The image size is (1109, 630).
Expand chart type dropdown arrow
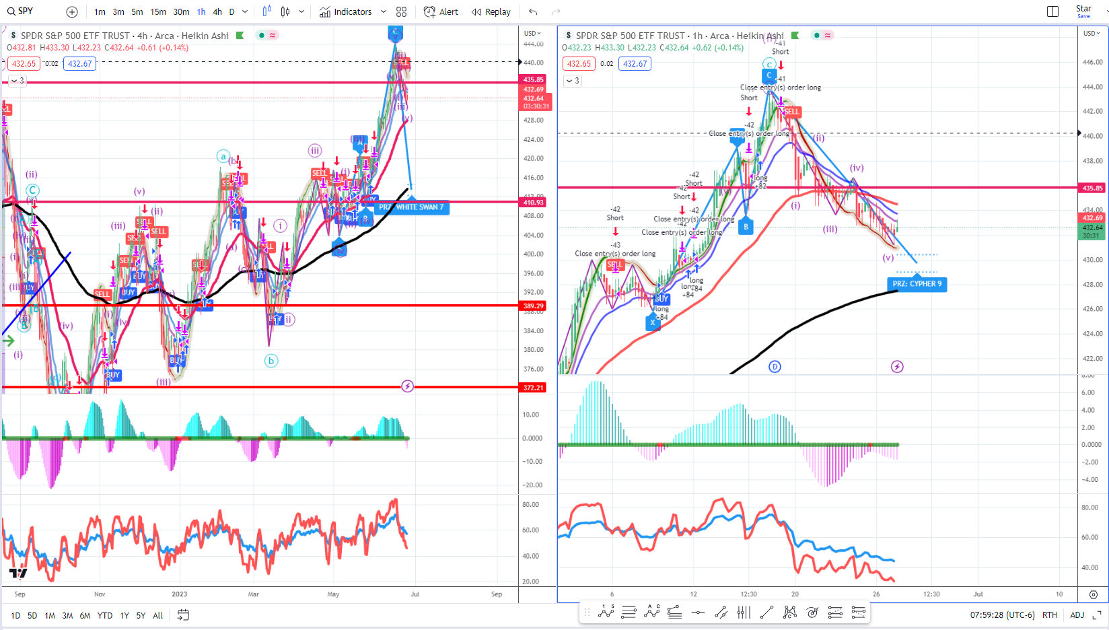301,11
